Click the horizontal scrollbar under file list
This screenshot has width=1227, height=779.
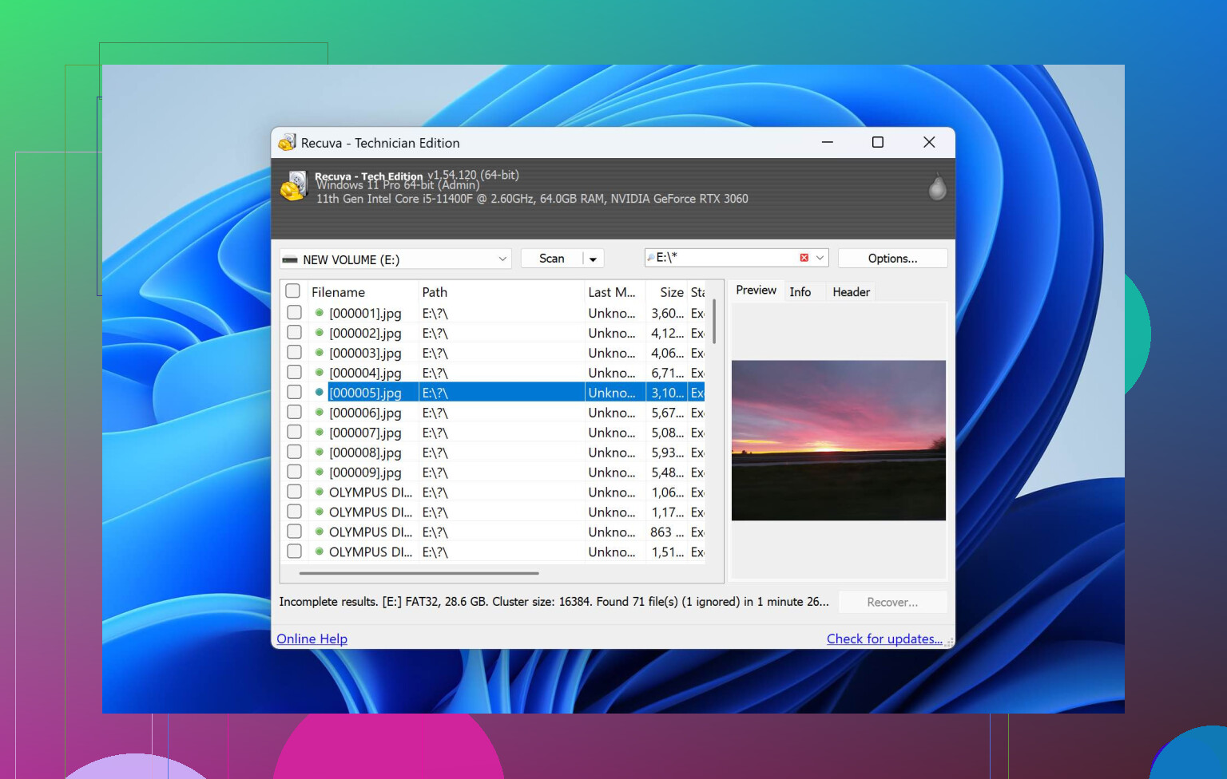pos(419,573)
